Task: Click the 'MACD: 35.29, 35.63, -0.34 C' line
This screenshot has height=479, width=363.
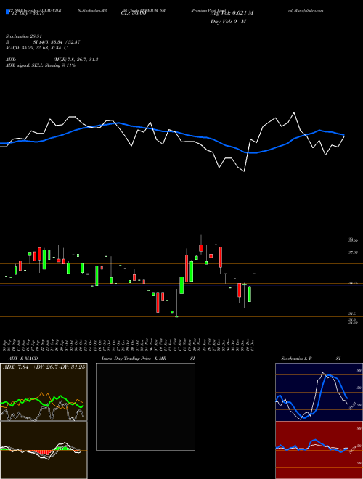Action: click(36, 48)
